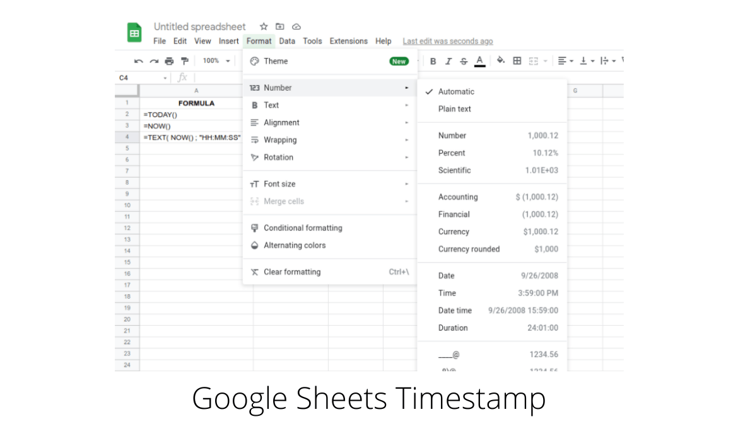Undo the last action
738x441 pixels.
coord(138,61)
